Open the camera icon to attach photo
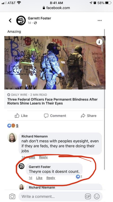This screenshot has width=113, height=202. [12, 196]
